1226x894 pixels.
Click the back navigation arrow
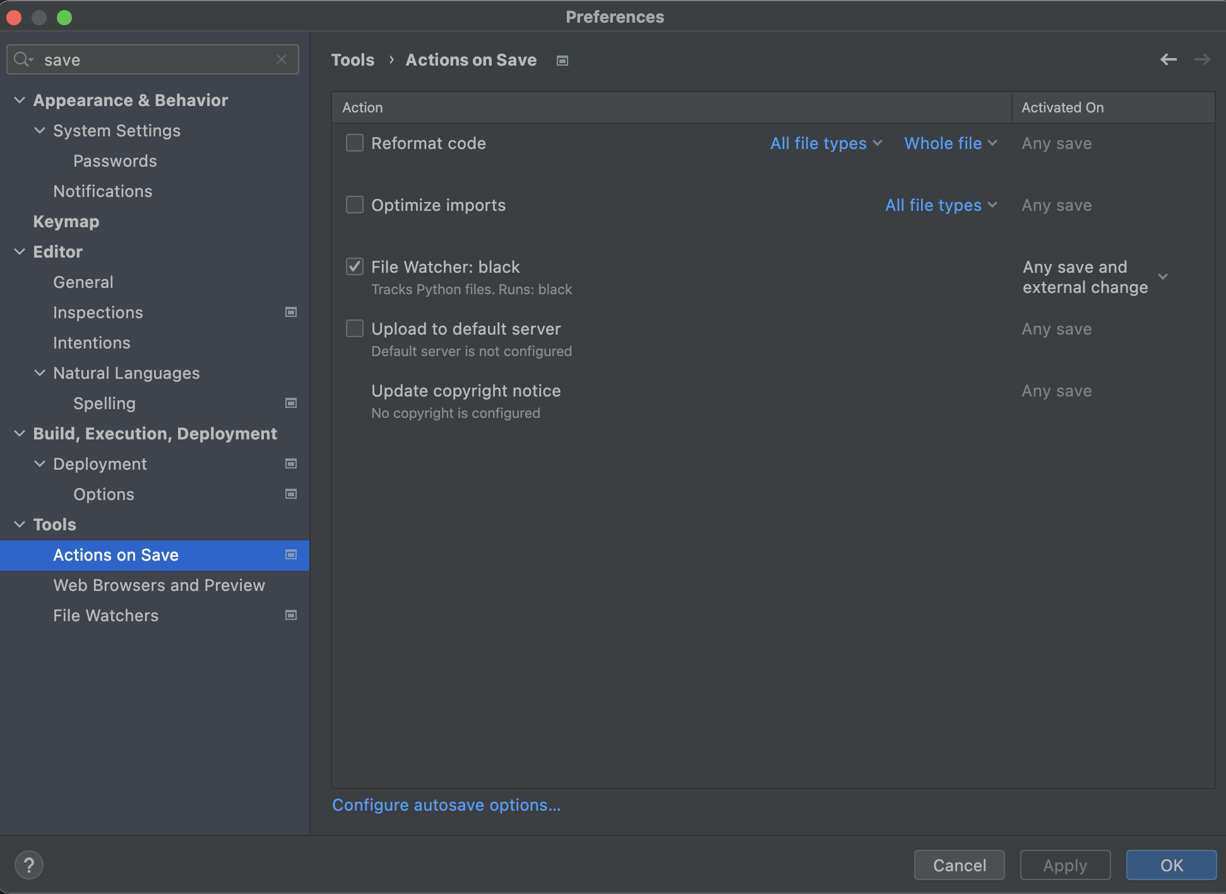[x=1168, y=59]
